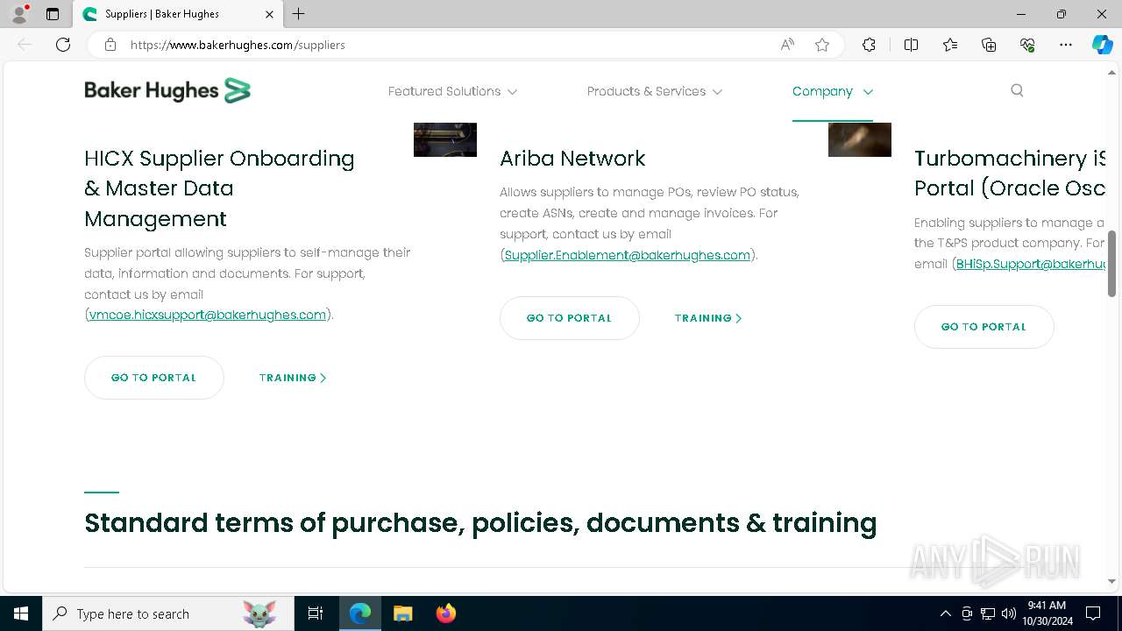Toggle split screen view
Screen dimensions: 1122x631
pos(911,45)
